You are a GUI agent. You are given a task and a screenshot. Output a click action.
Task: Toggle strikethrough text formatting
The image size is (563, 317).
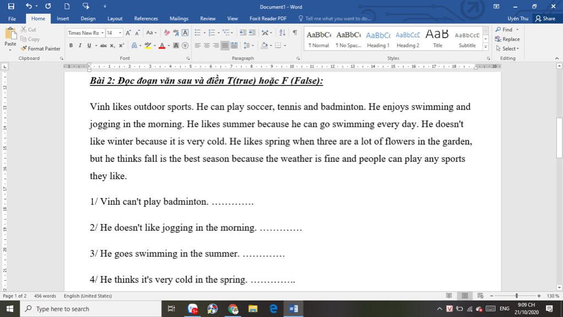(x=103, y=45)
